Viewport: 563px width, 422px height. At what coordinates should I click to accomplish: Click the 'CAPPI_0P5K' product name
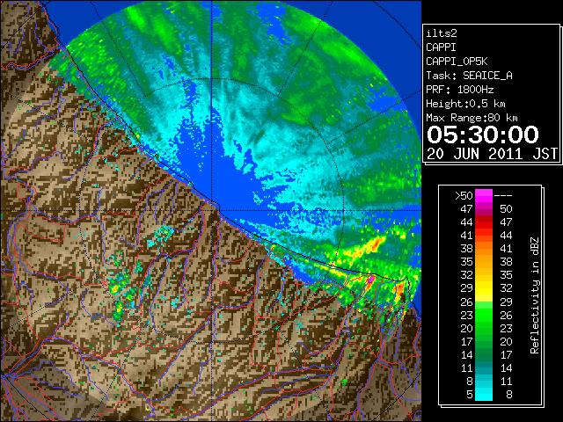457,62
